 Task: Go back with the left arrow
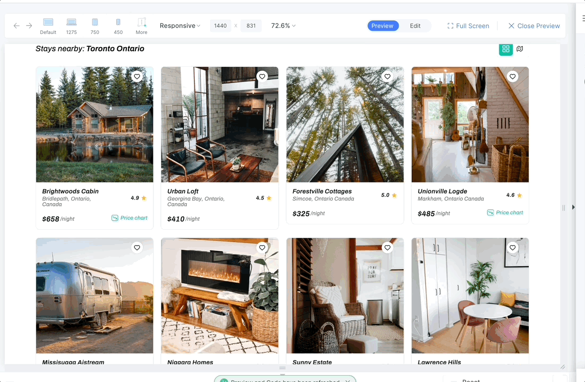[16, 26]
